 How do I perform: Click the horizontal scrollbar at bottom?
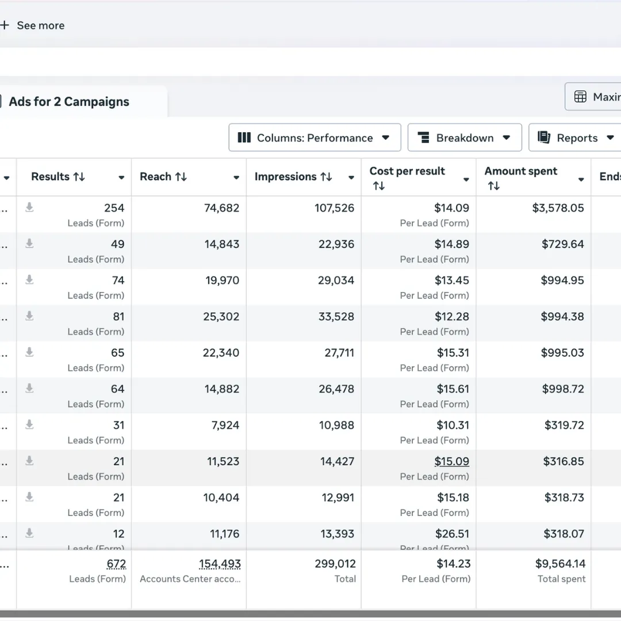click(310, 614)
